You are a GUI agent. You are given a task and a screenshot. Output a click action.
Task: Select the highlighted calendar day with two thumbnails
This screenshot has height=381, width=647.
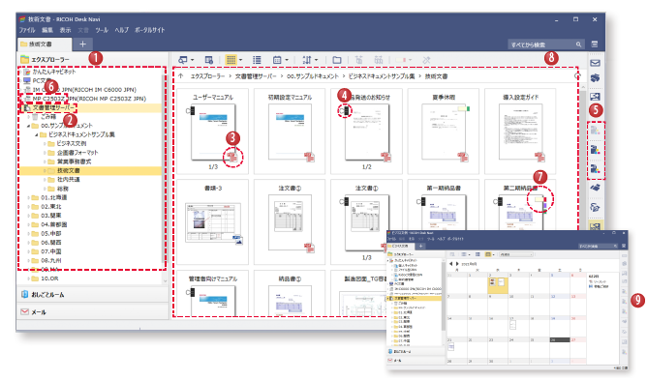coord(498,285)
